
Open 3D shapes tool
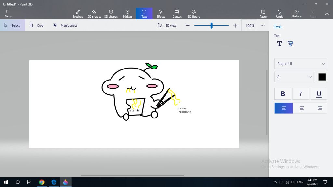111,14
